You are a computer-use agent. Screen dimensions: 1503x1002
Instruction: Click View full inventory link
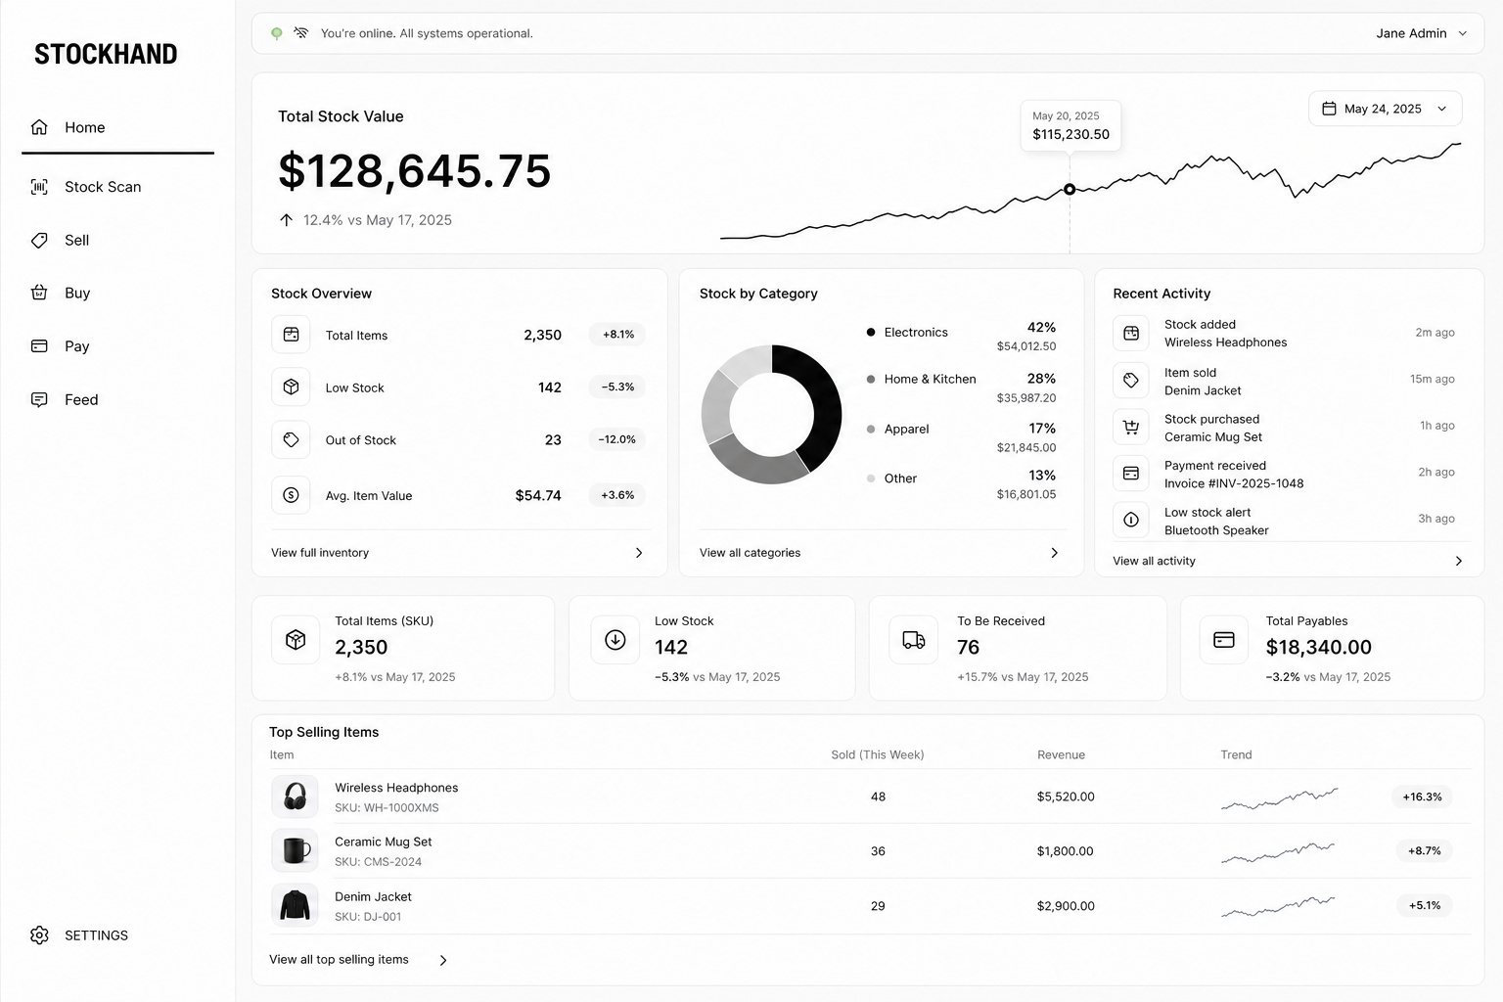(x=320, y=553)
